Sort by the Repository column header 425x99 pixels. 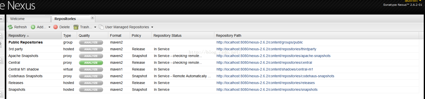coord(34,35)
